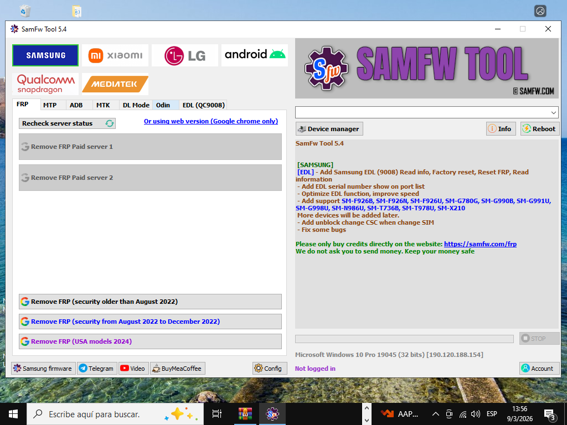This screenshot has width=567, height=425.
Task: Click the Not logged in status text
Action: [x=315, y=369]
